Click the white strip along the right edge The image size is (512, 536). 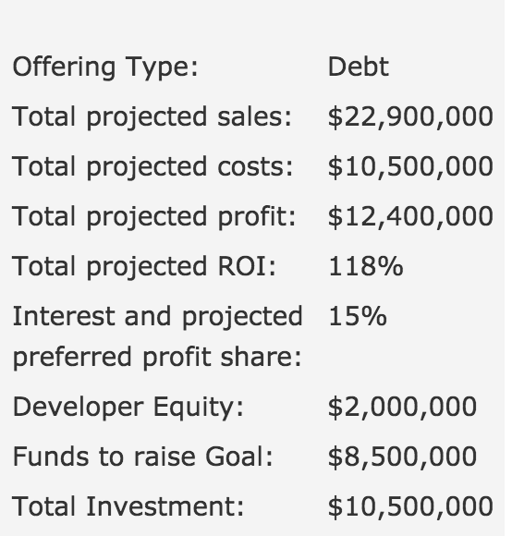(508, 268)
